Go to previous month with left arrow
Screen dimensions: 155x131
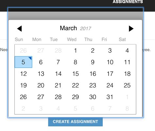[x=20, y=29]
